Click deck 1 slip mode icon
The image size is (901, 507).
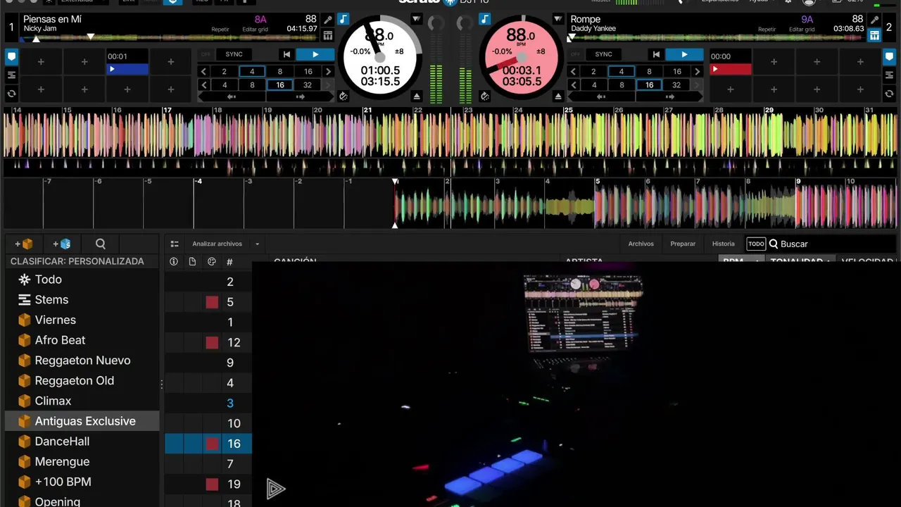tap(344, 96)
